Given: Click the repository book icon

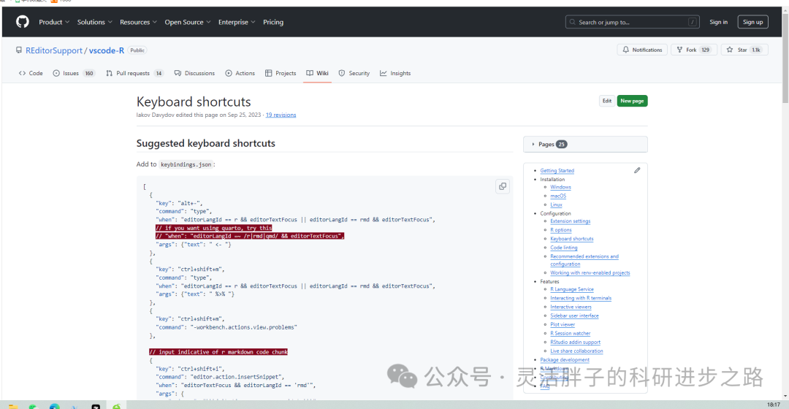Looking at the screenshot, I should [18, 50].
